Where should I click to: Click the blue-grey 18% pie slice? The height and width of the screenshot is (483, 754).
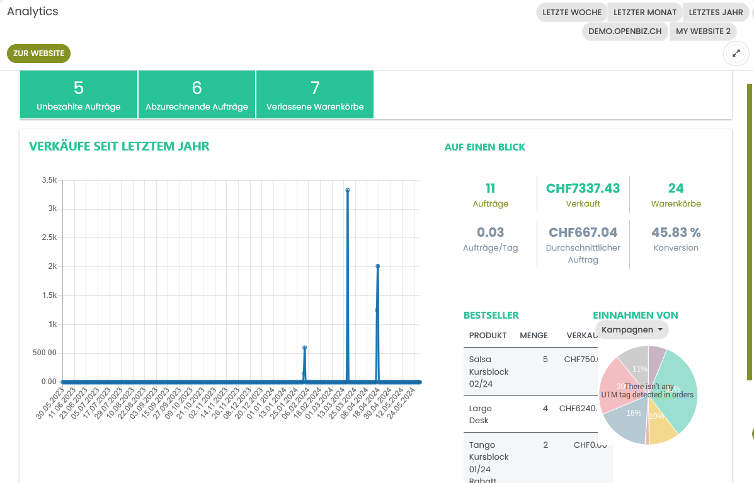pos(627,422)
